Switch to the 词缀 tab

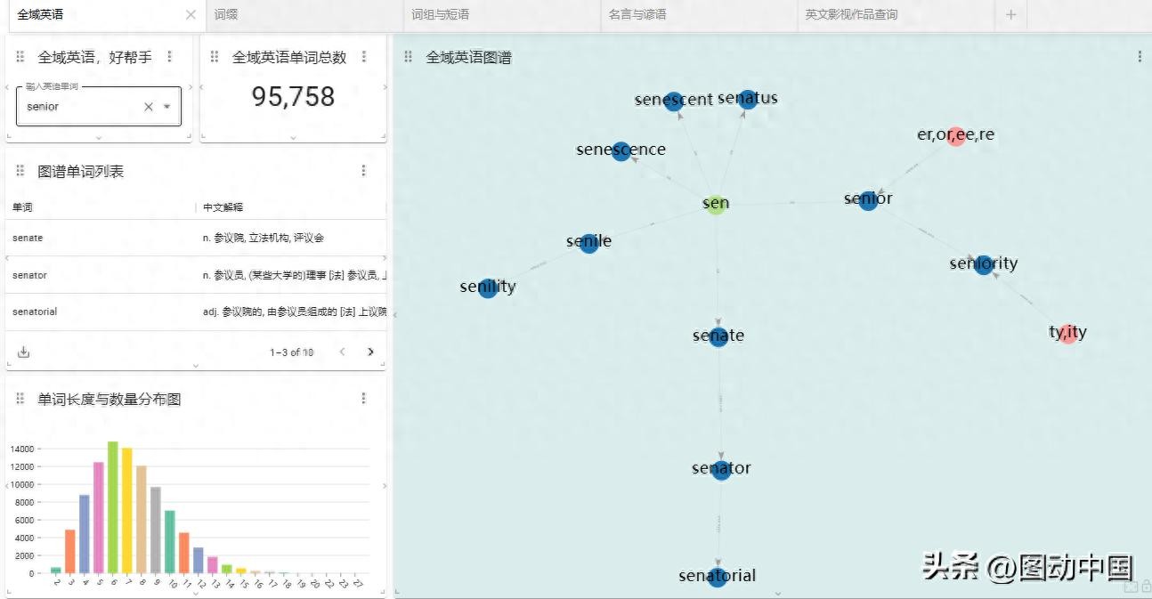point(226,15)
